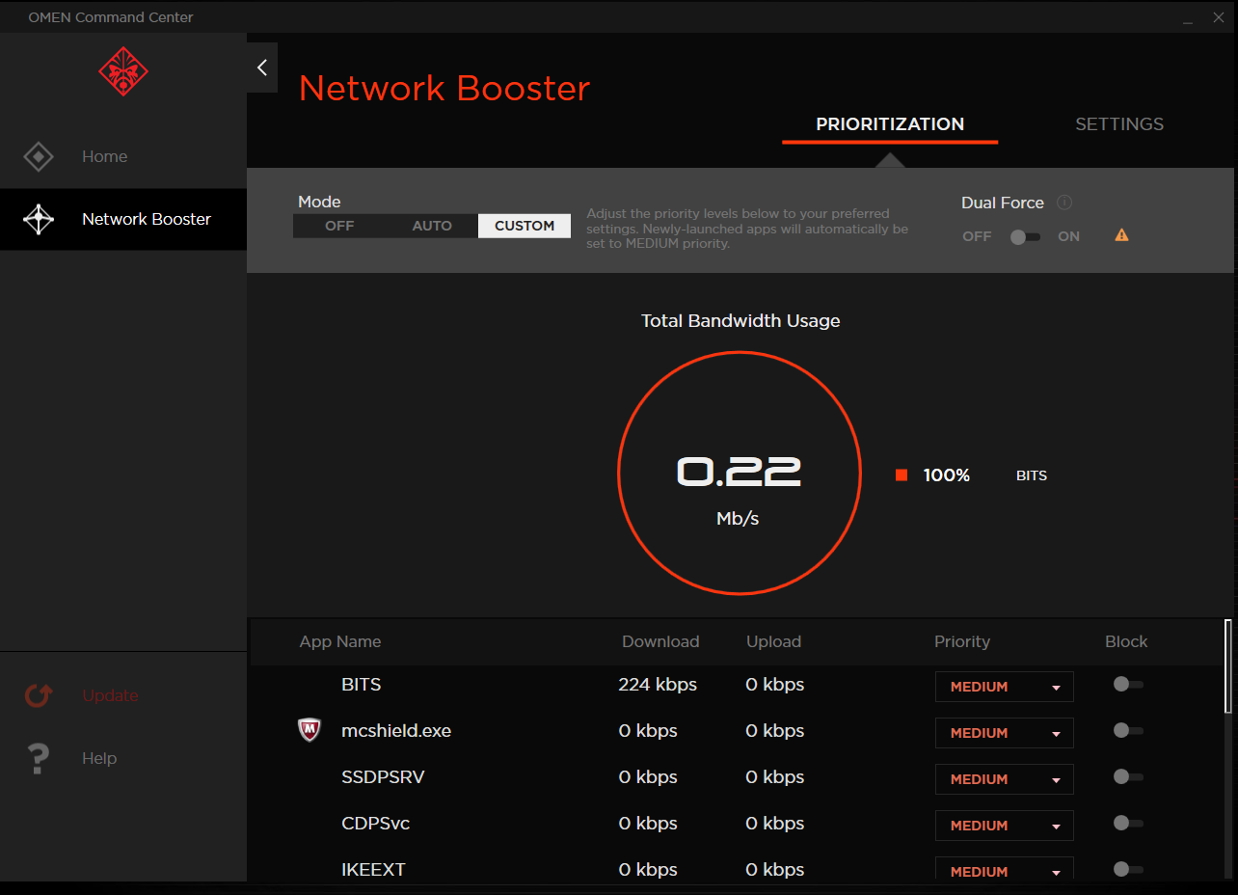Expand the Priority dropdown for CDPSvc
The height and width of the screenshot is (895, 1238).
[x=1004, y=826]
